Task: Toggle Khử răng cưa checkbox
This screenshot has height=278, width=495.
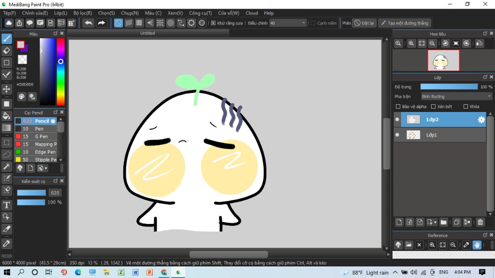Action: pos(213,23)
